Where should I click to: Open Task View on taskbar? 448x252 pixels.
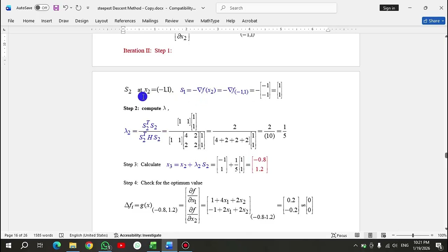point(40,246)
